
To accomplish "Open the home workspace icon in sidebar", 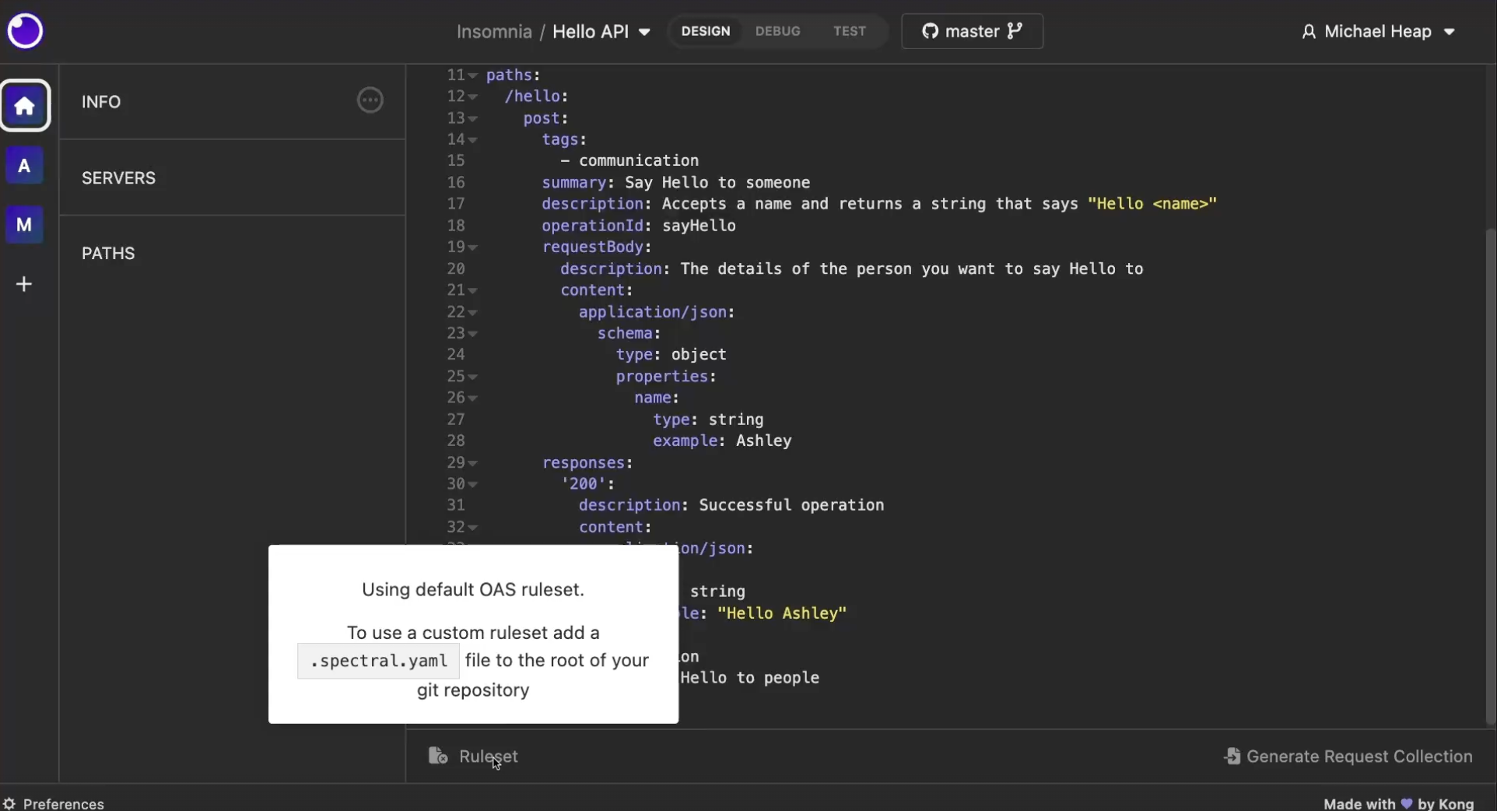I will click(x=25, y=105).
